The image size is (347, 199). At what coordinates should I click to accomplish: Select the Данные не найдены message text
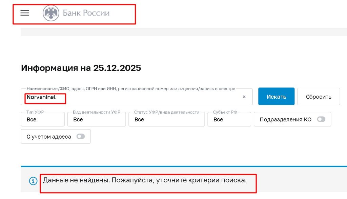coord(144,180)
